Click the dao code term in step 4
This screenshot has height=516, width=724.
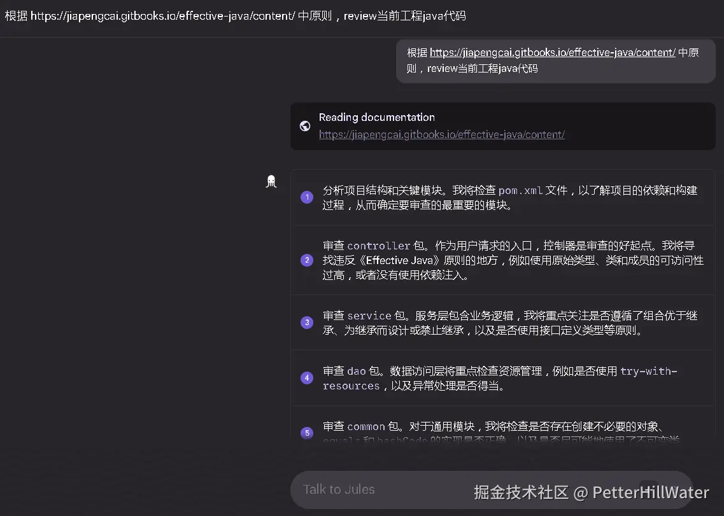click(x=356, y=371)
